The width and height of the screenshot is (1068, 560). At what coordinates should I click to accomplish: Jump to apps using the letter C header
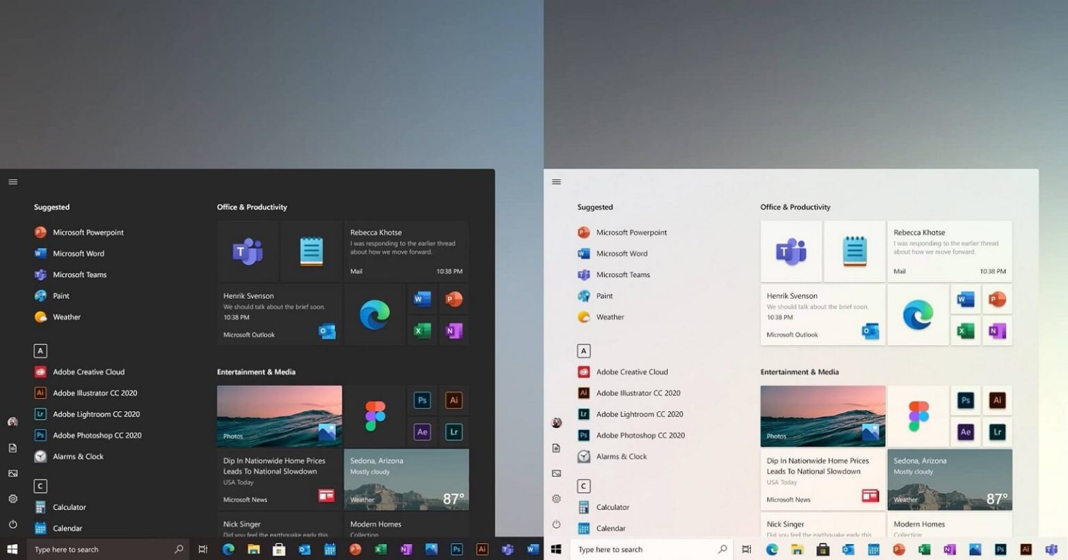tap(40, 486)
